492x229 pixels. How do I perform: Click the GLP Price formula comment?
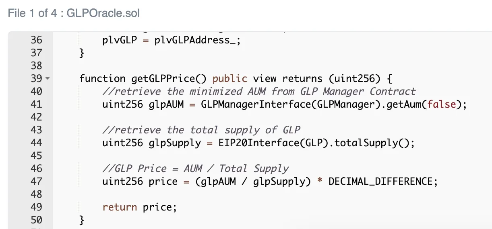point(195,169)
